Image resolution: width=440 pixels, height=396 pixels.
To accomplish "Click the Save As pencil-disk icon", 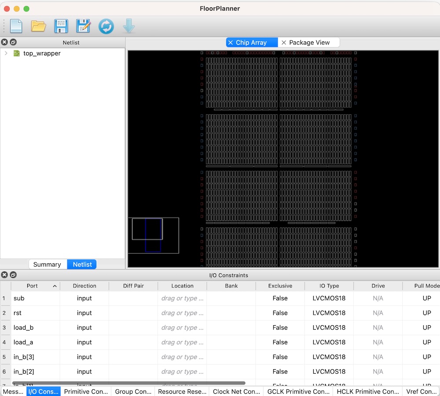I will (83, 26).
